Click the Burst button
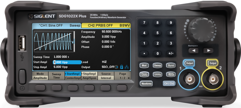The height and width of the screenshot is (108, 241). pyautogui.click(x=171, y=66)
